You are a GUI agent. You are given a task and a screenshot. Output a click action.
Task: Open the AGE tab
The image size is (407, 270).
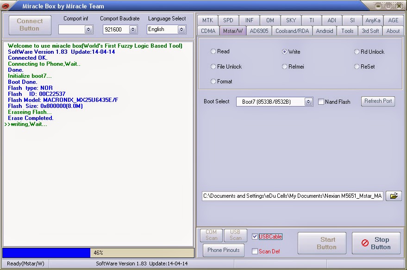point(393,20)
